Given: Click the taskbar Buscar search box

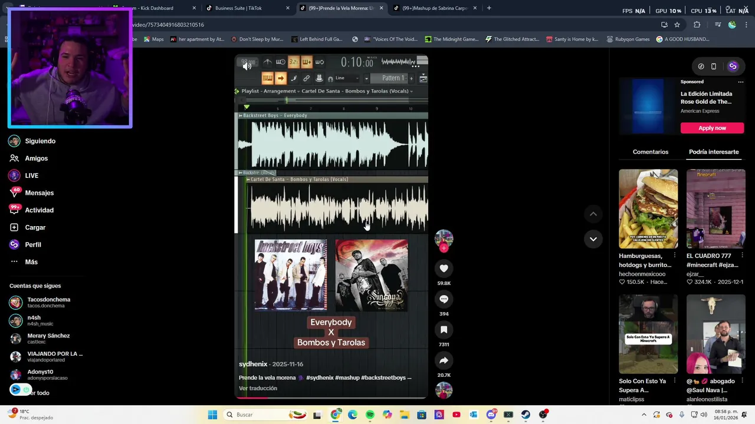Looking at the screenshot, I should (x=264, y=415).
